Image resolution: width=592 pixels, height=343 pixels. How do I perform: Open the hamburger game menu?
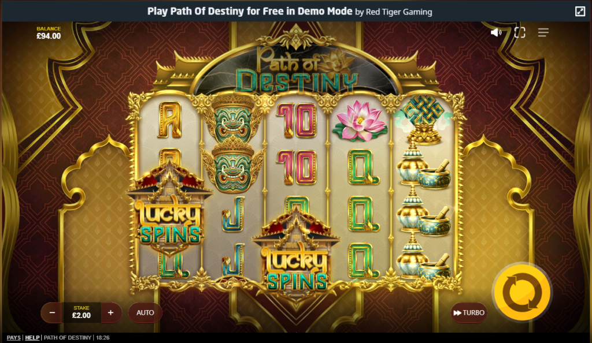tap(543, 32)
